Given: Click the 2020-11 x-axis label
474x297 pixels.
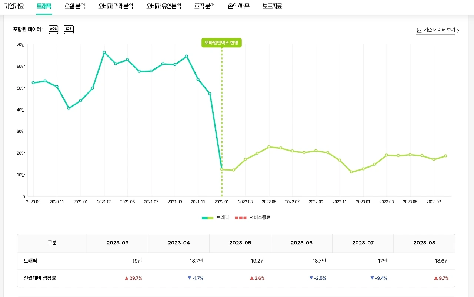Looking at the screenshot, I should tap(57, 202).
